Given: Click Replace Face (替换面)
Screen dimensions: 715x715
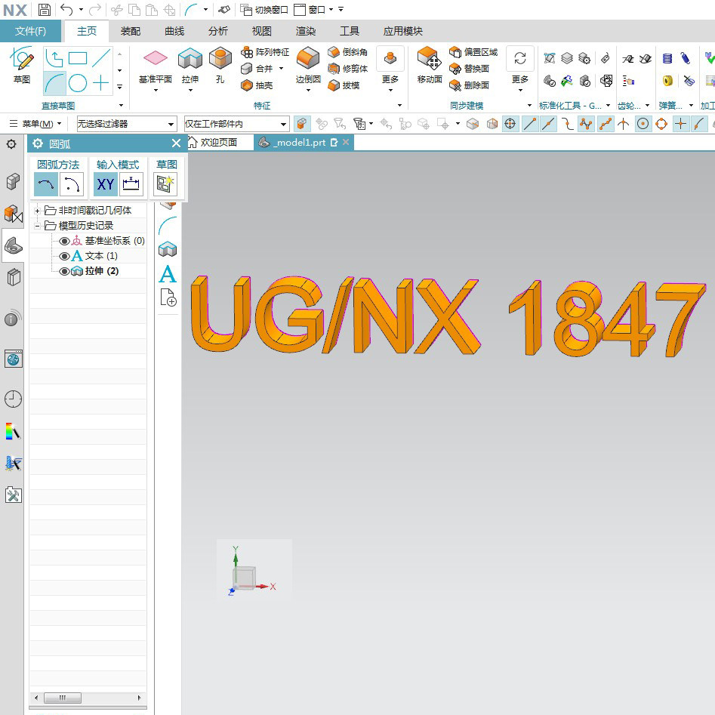Looking at the screenshot, I should tap(469, 69).
